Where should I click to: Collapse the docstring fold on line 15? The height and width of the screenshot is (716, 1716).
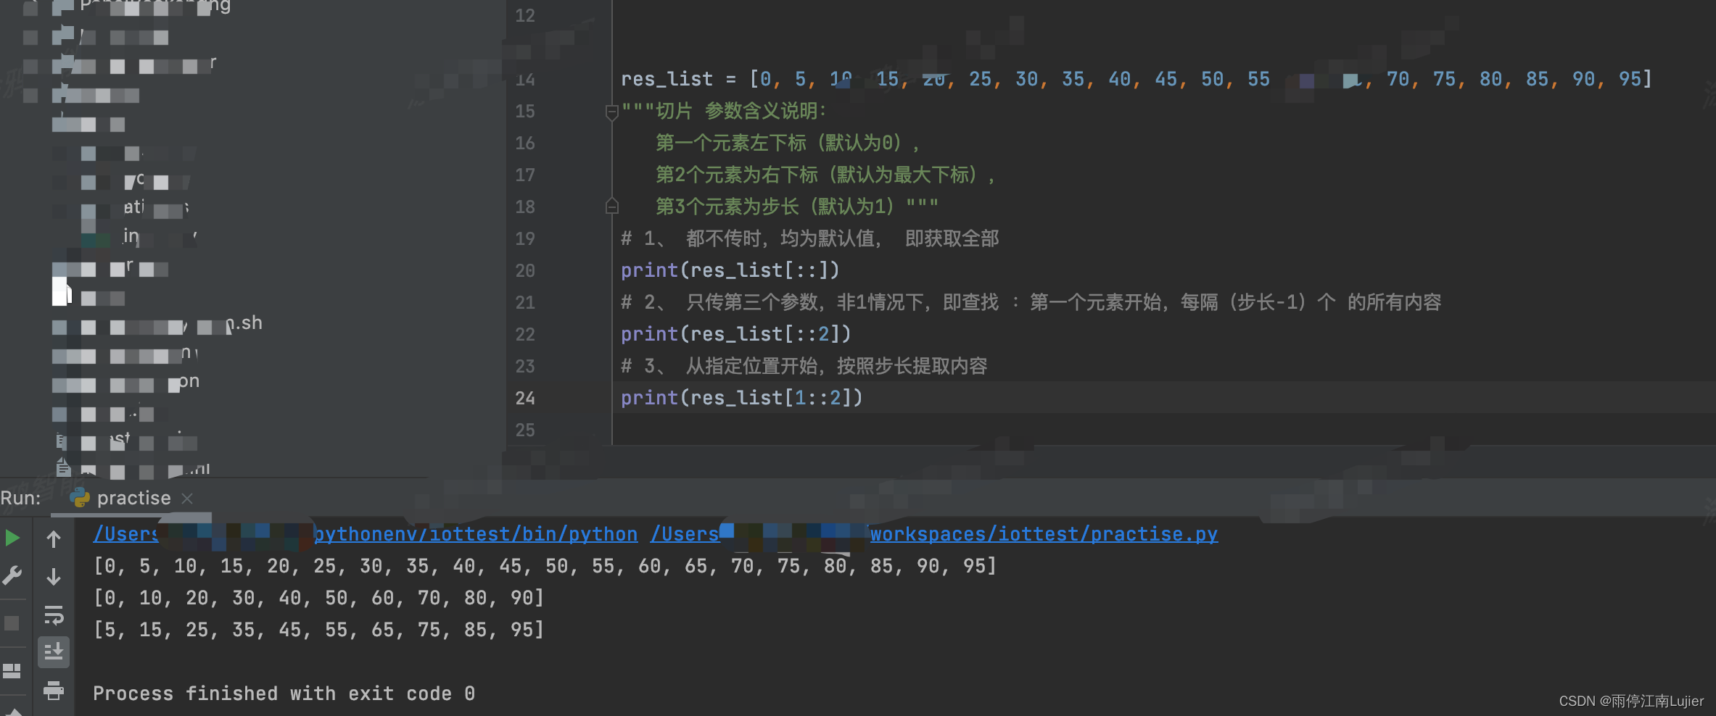click(611, 112)
